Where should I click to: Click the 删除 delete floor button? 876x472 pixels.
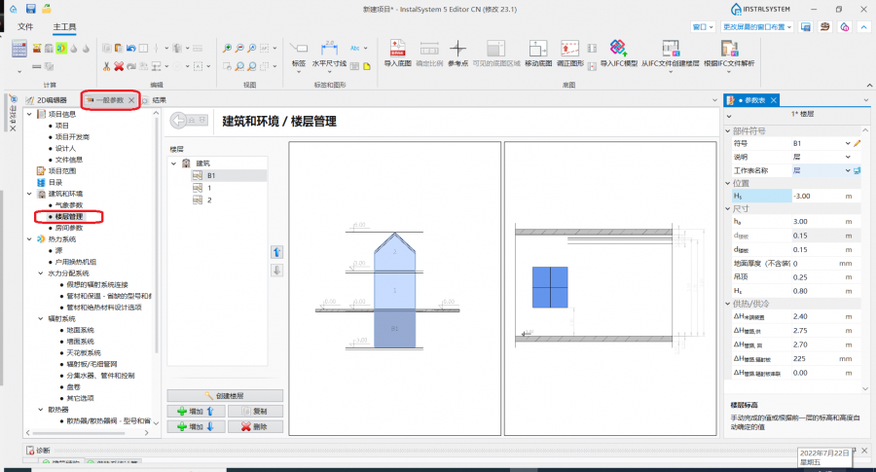click(255, 426)
